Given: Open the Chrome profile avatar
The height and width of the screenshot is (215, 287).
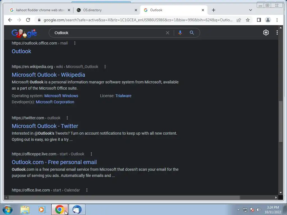Looking at the screenshot, I should coord(268,20).
